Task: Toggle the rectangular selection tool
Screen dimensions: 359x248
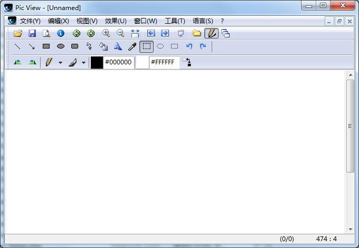Action: 147,46
